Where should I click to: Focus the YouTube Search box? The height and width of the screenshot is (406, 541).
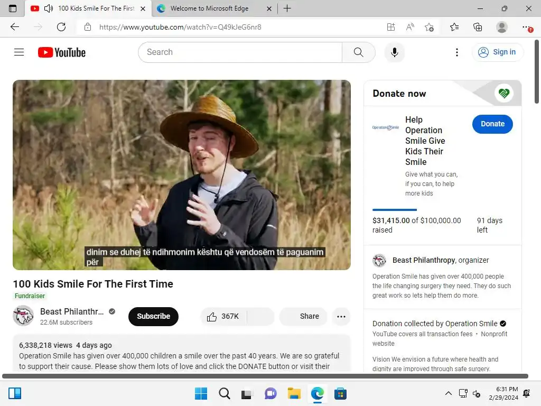pyautogui.click(x=240, y=52)
